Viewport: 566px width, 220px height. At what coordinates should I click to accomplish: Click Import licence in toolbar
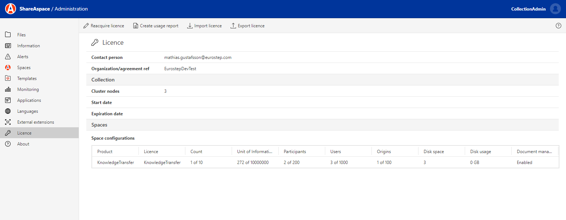(204, 26)
